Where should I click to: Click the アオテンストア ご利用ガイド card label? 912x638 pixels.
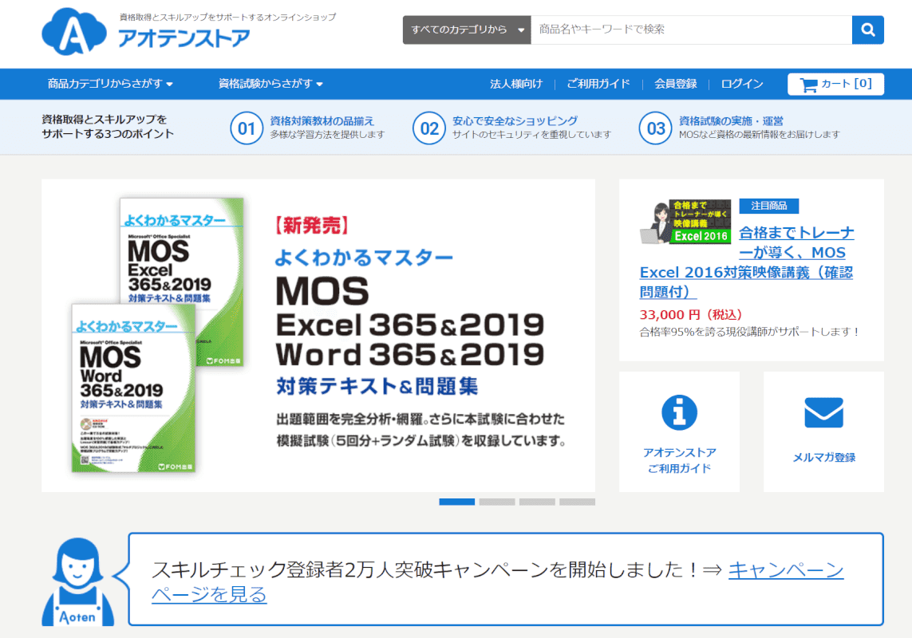[x=679, y=461]
